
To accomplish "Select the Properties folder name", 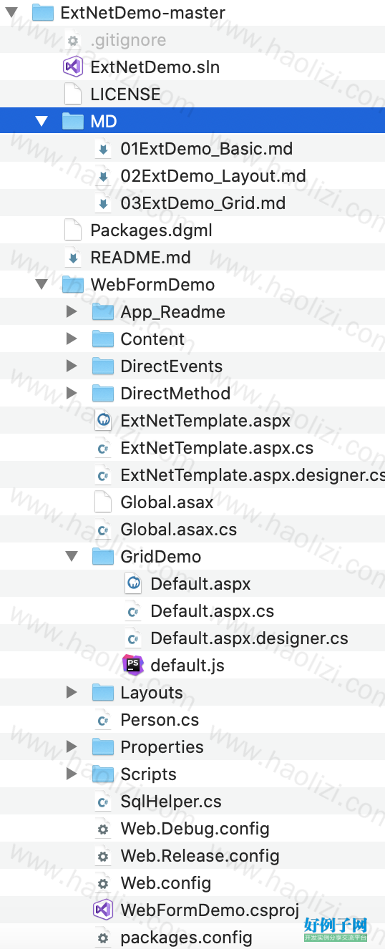I will tap(162, 747).
